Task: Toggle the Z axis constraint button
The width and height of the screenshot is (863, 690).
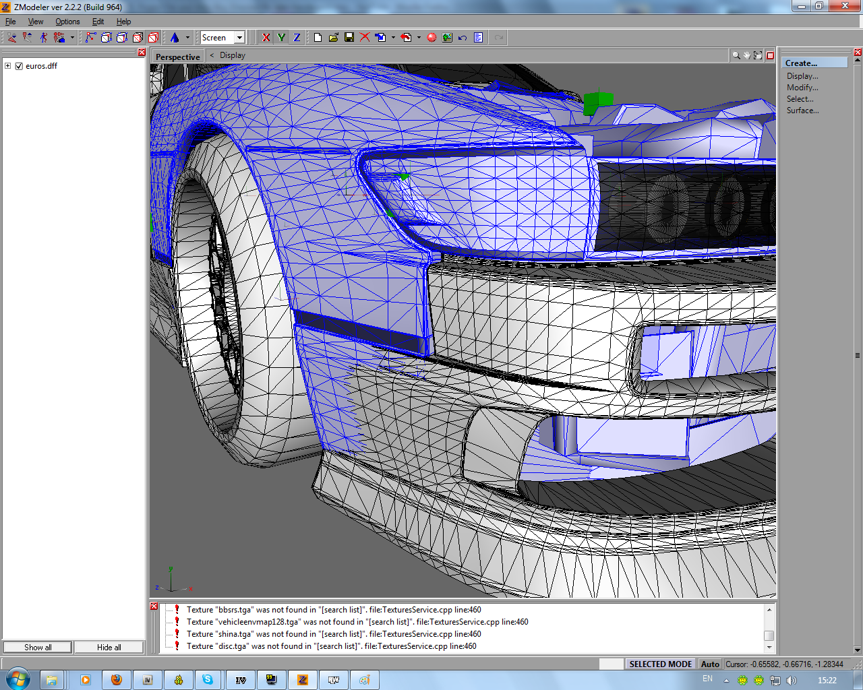Action: click(297, 38)
